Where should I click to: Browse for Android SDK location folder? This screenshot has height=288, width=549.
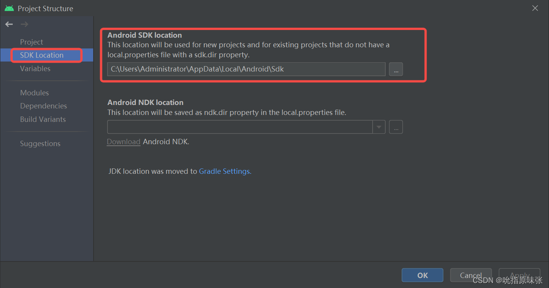pyautogui.click(x=396, y=69)
